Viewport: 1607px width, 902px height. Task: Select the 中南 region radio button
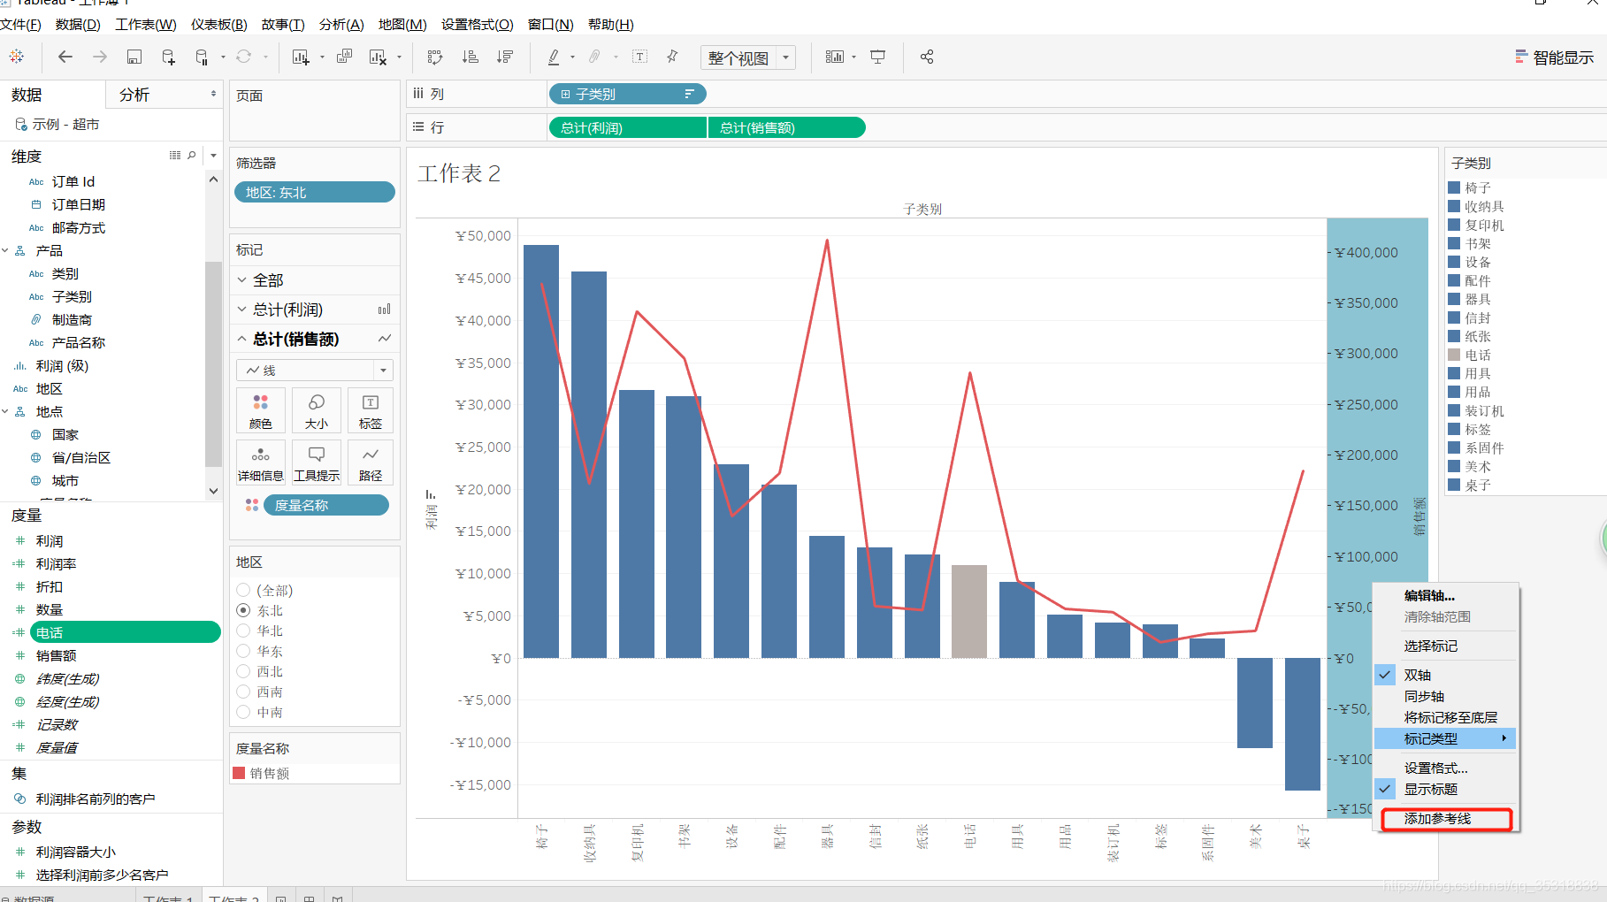(243, 712)
